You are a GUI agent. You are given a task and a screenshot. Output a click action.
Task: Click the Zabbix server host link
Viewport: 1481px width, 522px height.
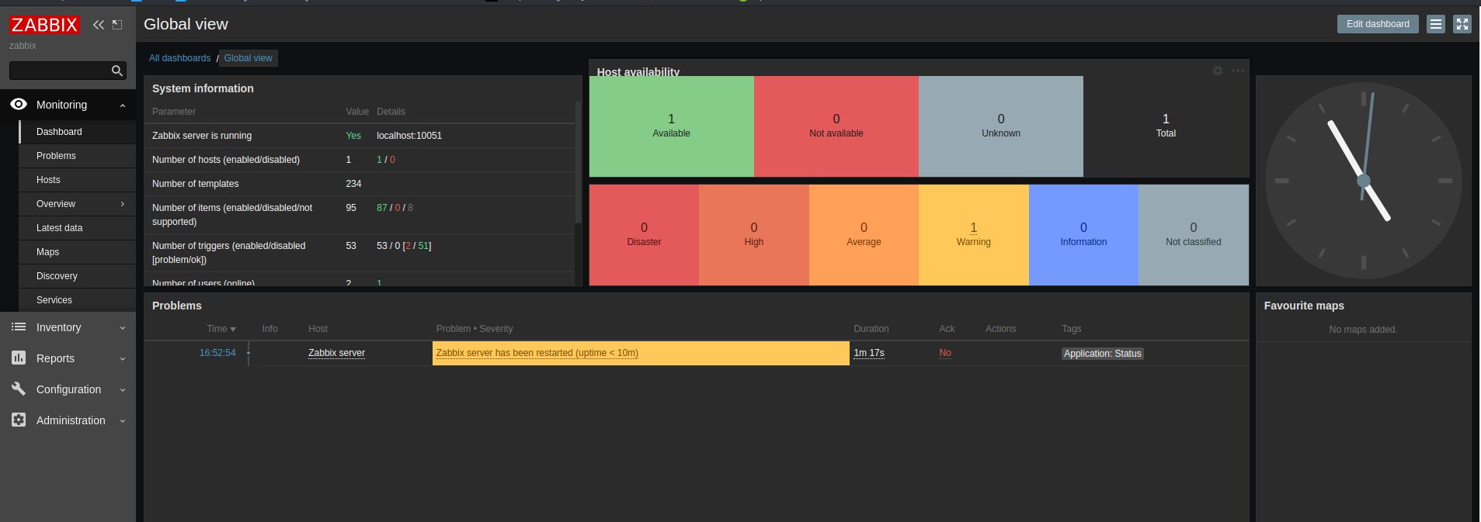click(336, 353)
